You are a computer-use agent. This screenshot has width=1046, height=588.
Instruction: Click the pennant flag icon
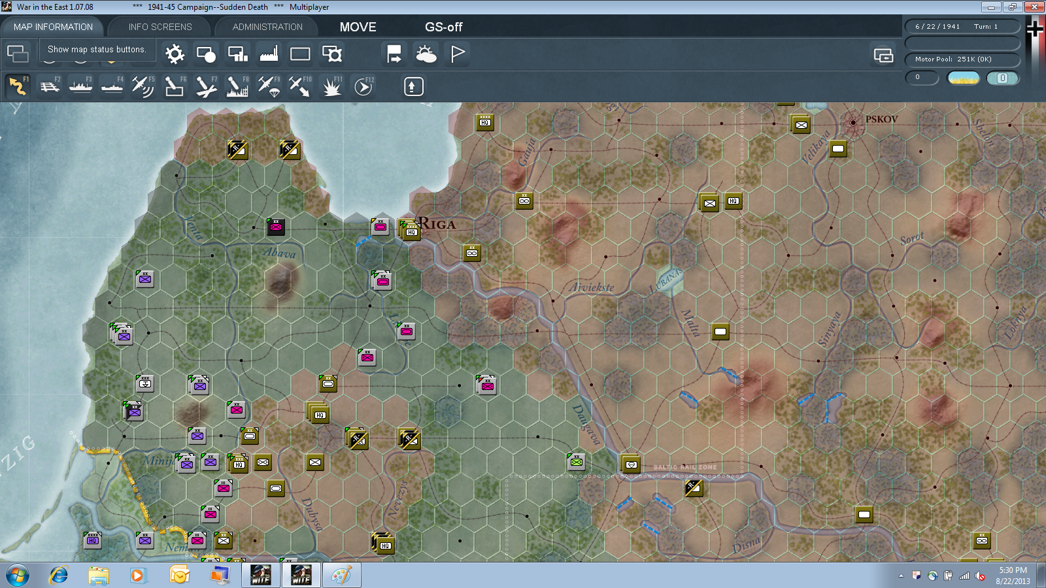coord(458,54)
